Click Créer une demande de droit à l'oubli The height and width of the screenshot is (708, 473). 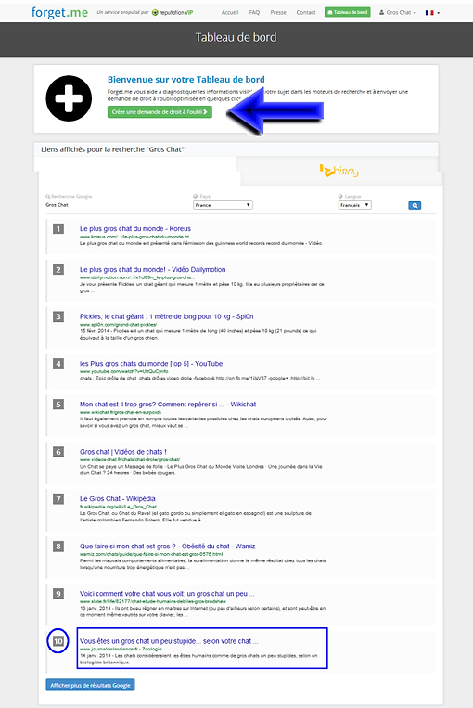click(x=160, y=112)
